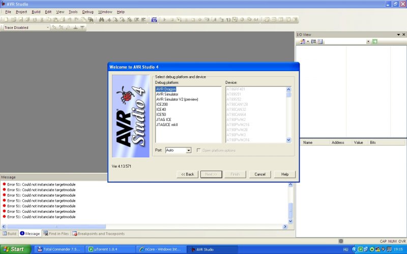
Task: Open the Help menu
Action: point(121,12)
